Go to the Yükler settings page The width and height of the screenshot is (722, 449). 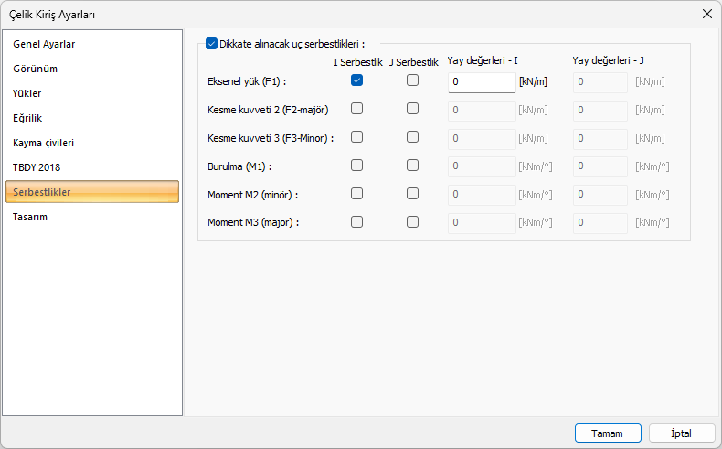[x=27, y=93]
